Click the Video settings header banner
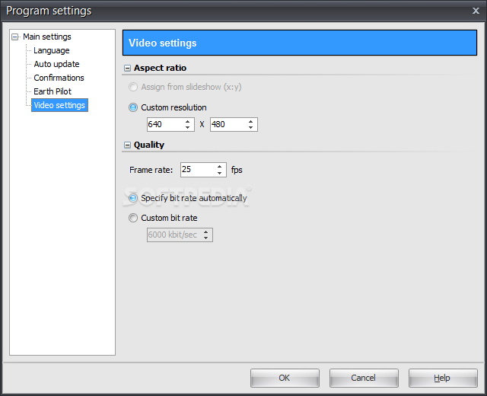This screenshot has width=487, height=396. click(300, 43)
